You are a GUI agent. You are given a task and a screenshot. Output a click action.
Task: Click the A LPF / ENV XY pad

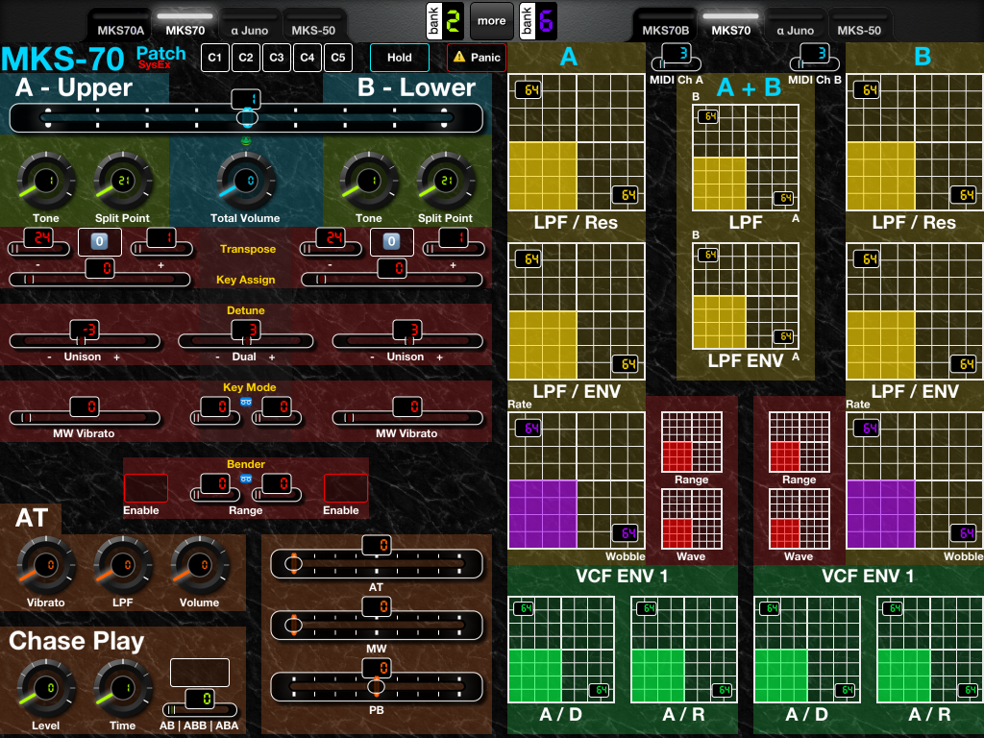coord(577,311)
